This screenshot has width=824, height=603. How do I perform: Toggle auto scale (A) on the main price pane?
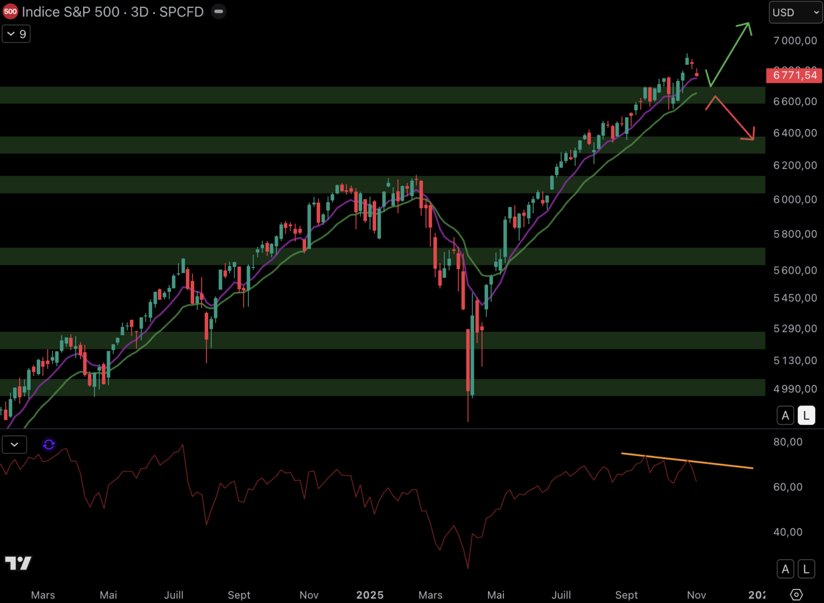point(786,415)
